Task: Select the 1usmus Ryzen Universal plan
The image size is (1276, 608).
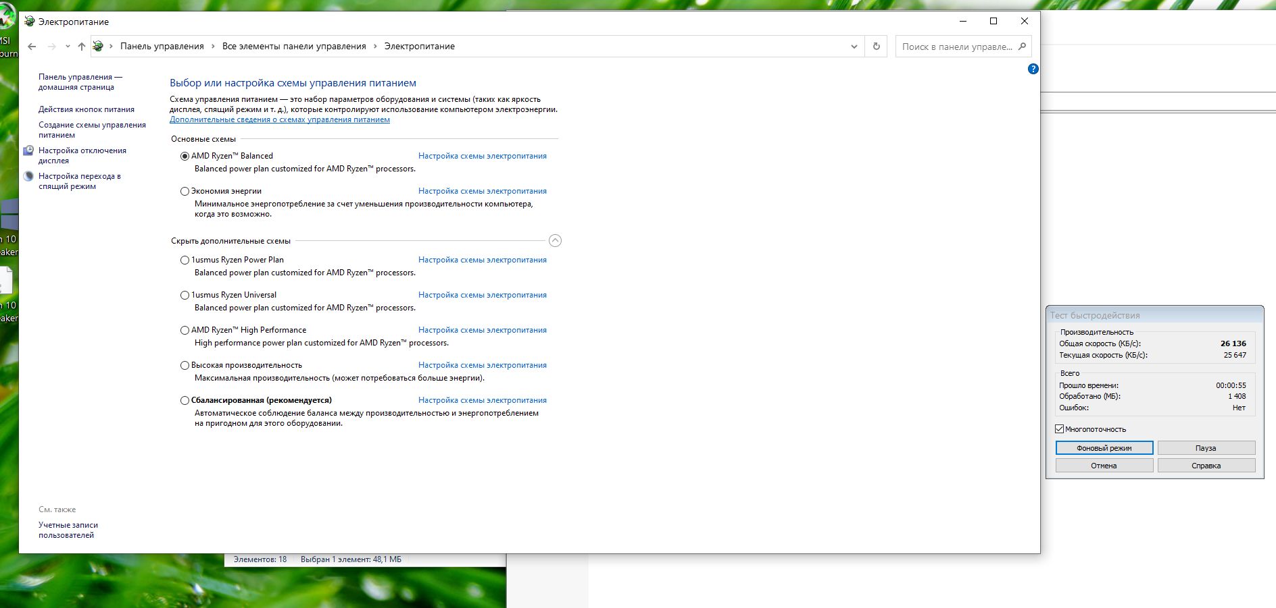Action: pos(185,295)
